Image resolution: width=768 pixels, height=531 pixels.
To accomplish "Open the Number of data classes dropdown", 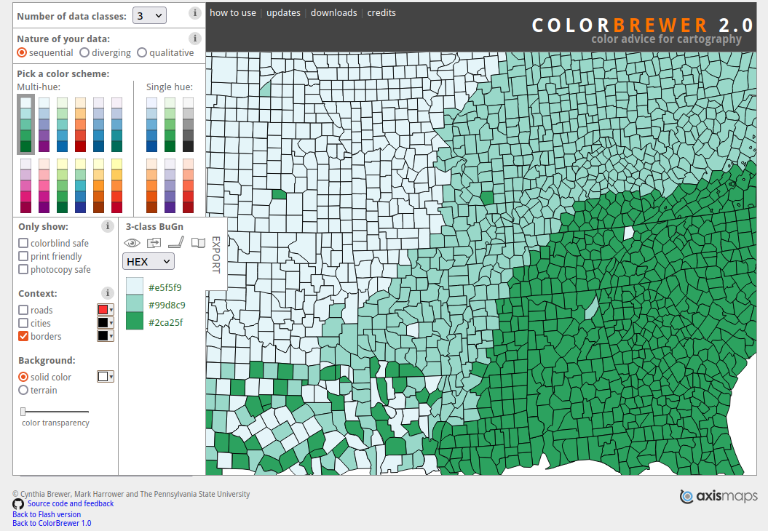I will [x=149, y=14].
